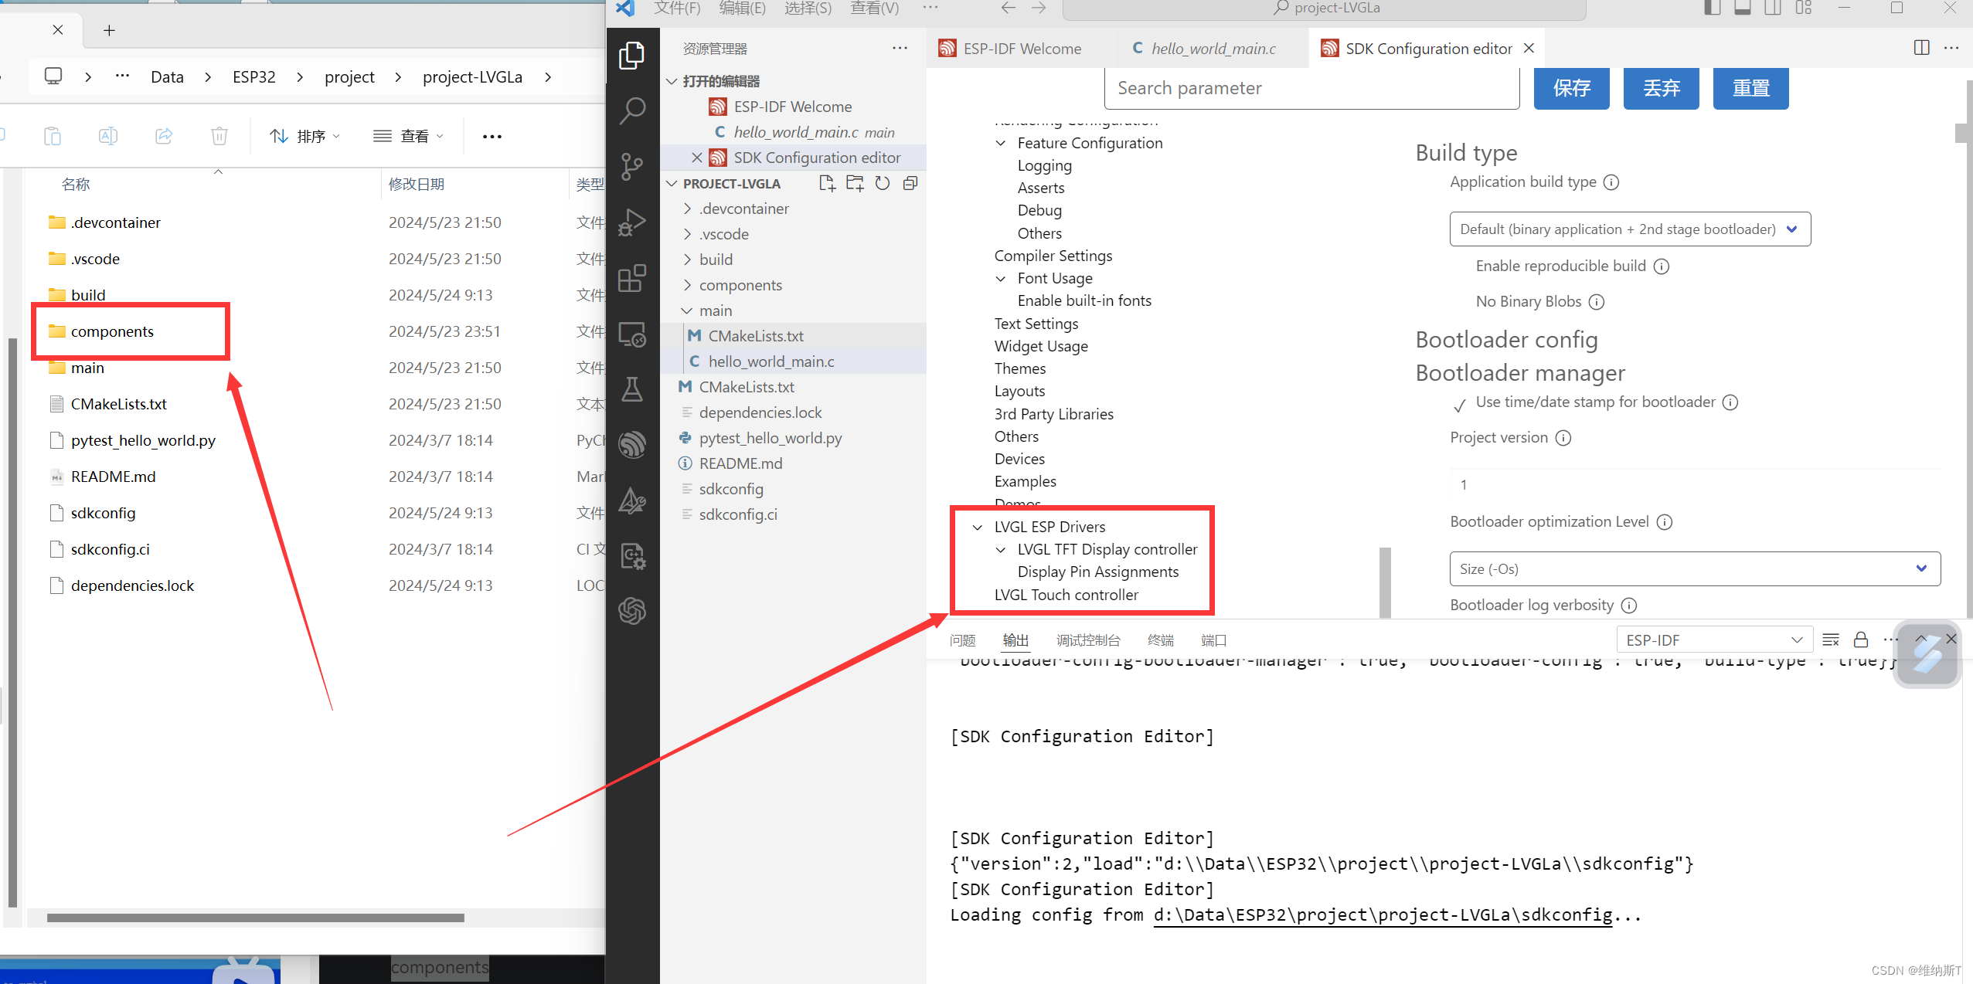Refresh the PROJECT-LVGLA explorer tree
1973x984 pixels.
[883, 183]
